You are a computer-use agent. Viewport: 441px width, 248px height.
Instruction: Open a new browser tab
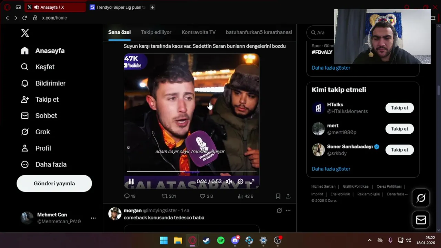(153, 7)
